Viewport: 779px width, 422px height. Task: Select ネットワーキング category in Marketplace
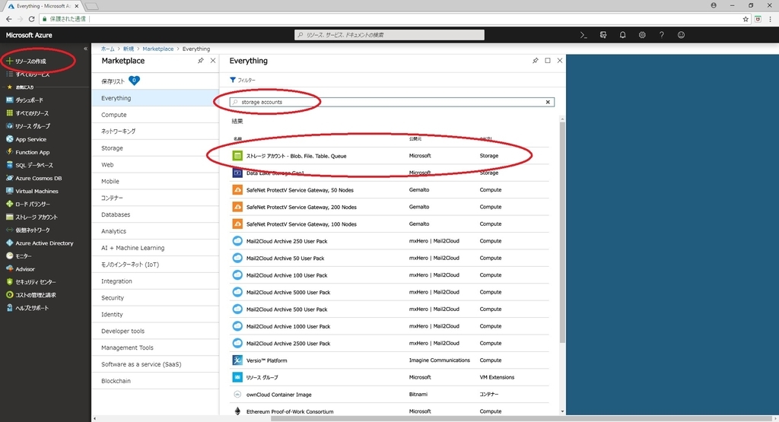click(155, 132)
